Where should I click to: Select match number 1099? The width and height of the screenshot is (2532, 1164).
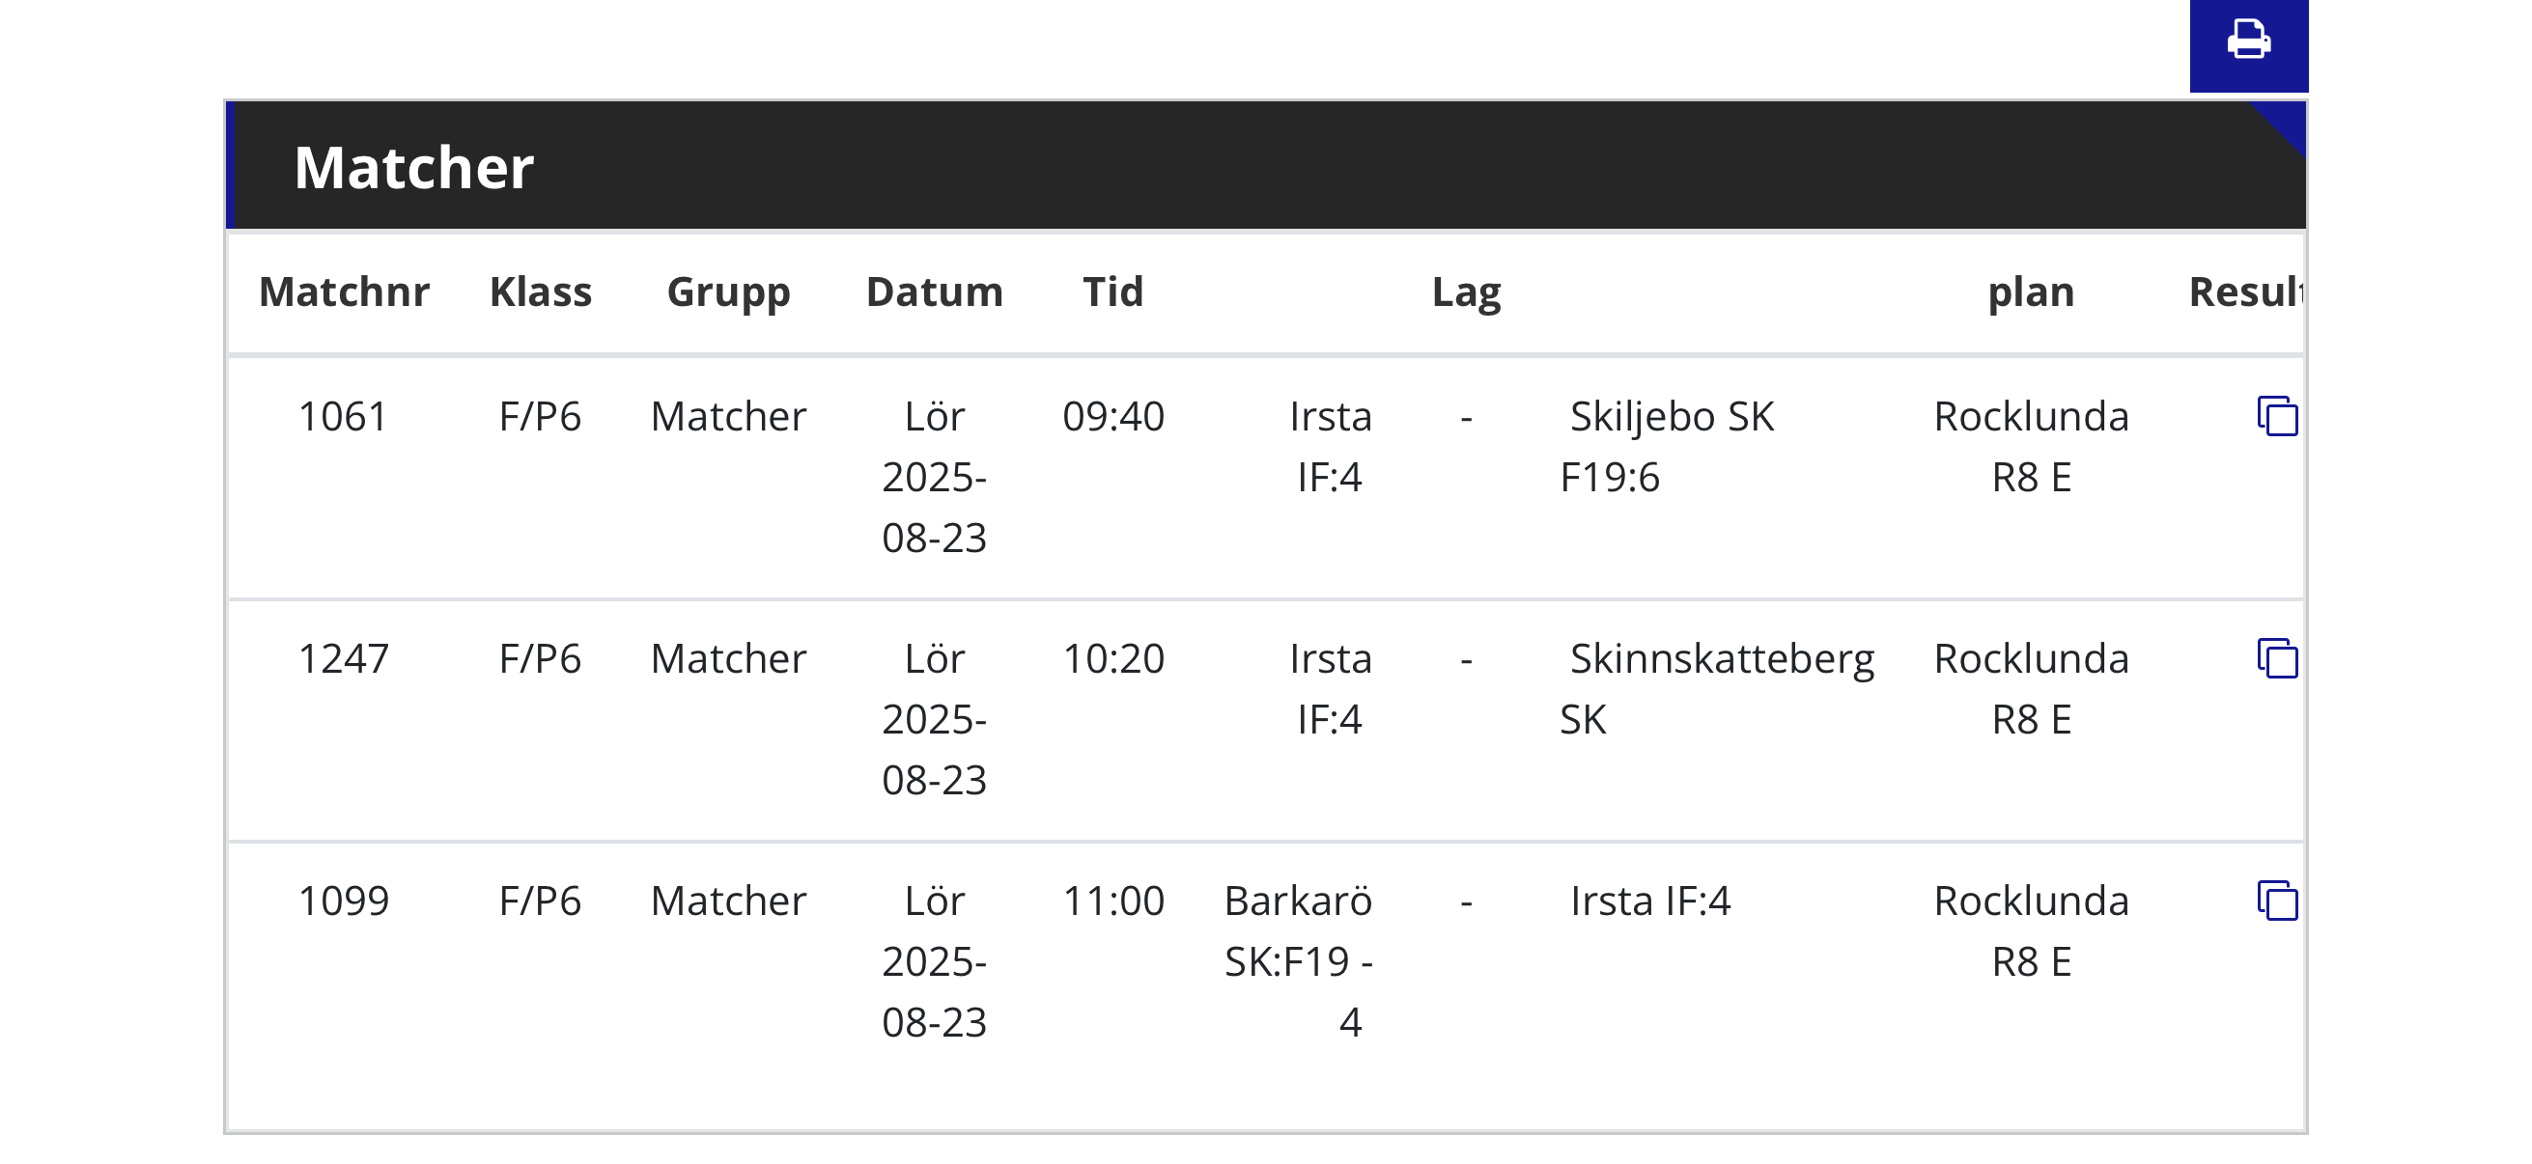coord(343,901)
